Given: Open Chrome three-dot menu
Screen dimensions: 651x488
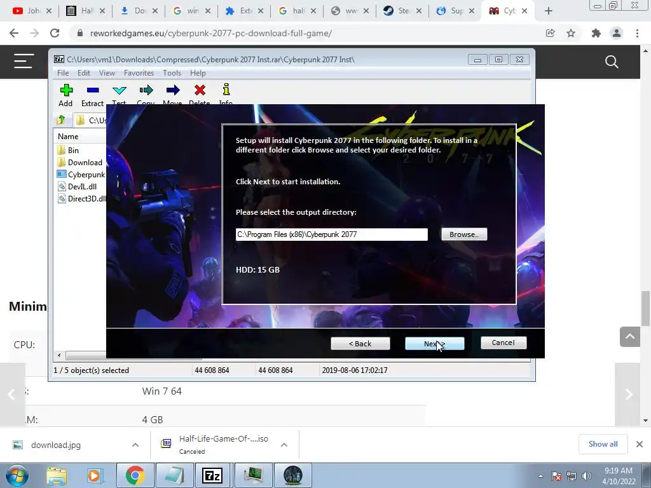Looking at the screenshot, I should coord(637,33).
